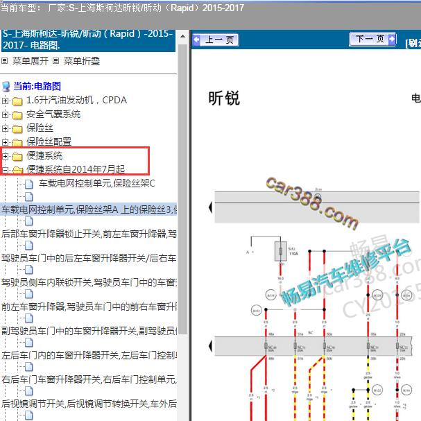
Task: Click the 当前:电路图 computer icon
Action: pyautogui.click(x=6, y=87)
